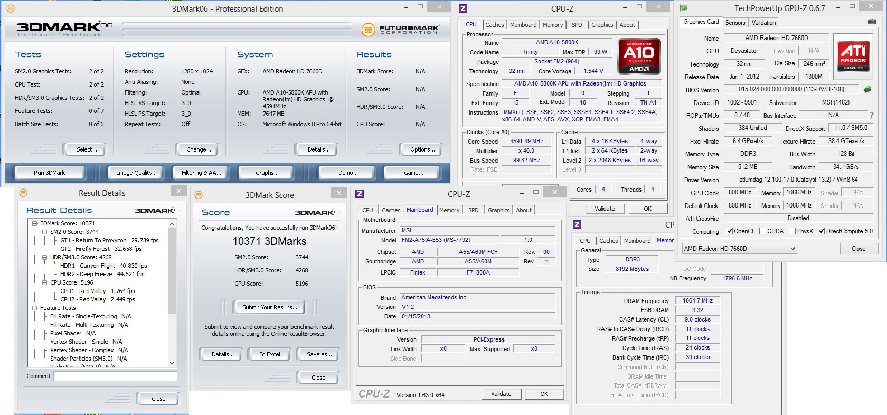The height and width of the screenshot is (415, 887).
Task: Click the Bus Interface question mark icon
Action: click(872, 115)
